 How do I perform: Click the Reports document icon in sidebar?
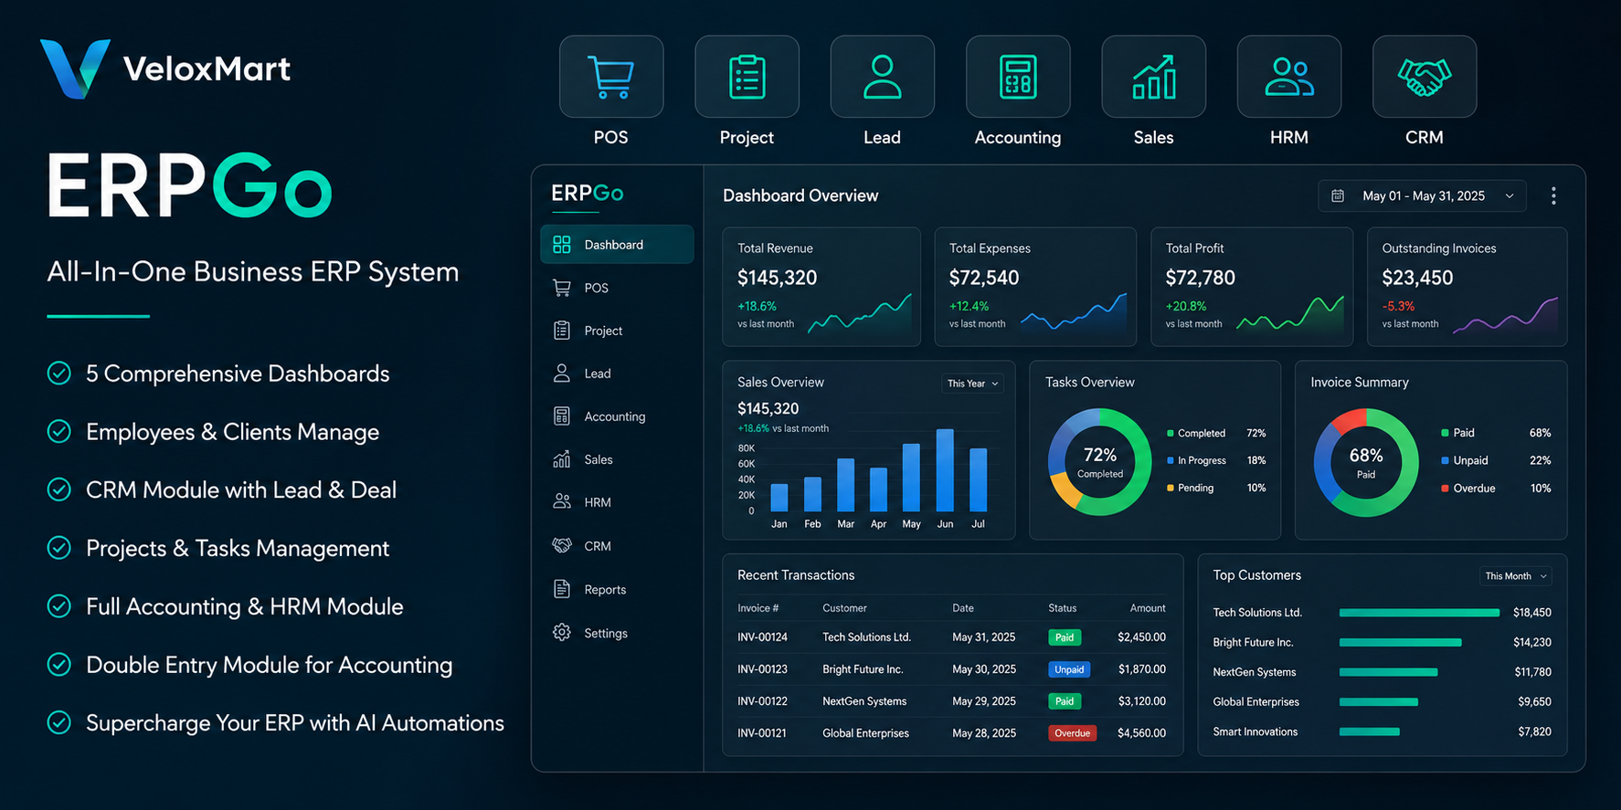(x=562, y=589)
